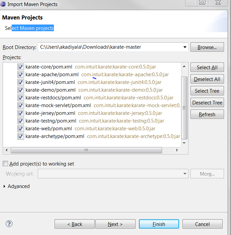The width and height of the screenshot is (231, 235).
Task: Click the Refresh button
Action: coord(207,114)
